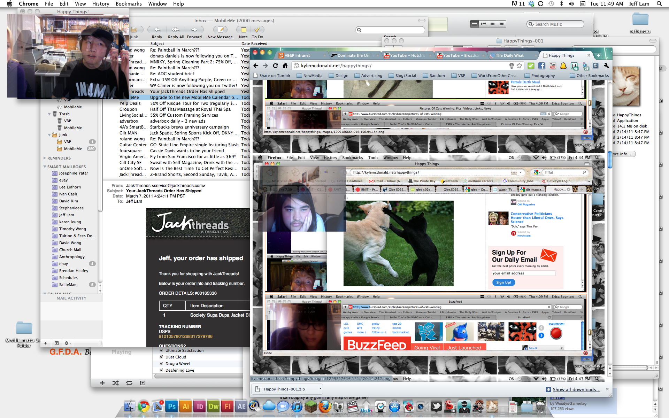The height and width of the screenshot is (418, 669).
Task: Open the Other Bookmarks folder
Action: click(589, 76)
